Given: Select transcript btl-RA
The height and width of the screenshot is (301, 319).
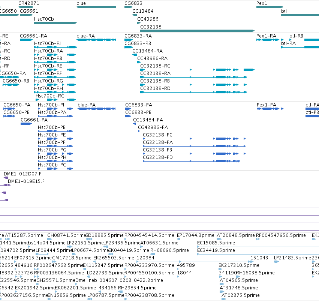Looking at the screenshot, I should (x=300, y=47).
